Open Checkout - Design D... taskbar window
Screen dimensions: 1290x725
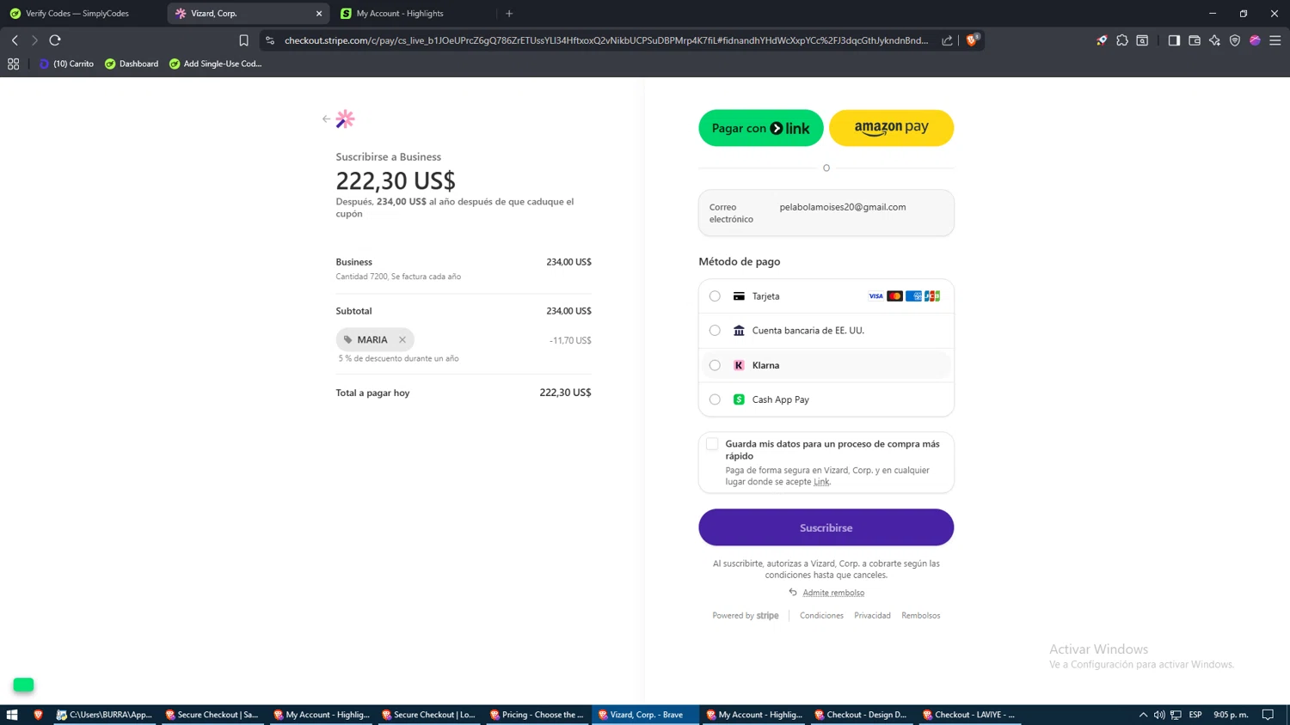(861, 715)
